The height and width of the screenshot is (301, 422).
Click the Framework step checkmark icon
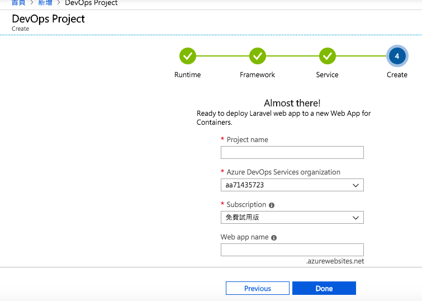coord(258,56)
